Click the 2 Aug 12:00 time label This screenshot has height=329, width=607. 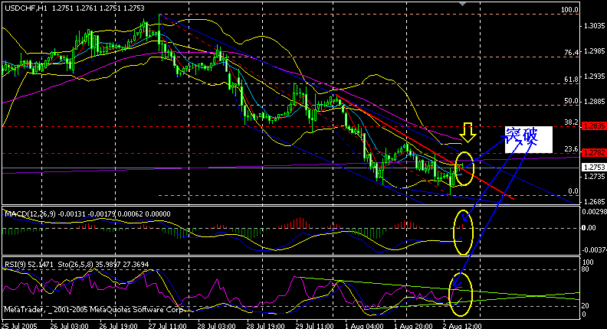click(462, 325)
